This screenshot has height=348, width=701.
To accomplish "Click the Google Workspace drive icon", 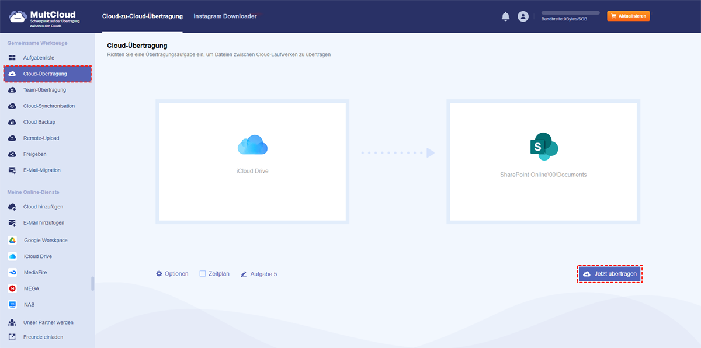I will [x=12, y=241].
